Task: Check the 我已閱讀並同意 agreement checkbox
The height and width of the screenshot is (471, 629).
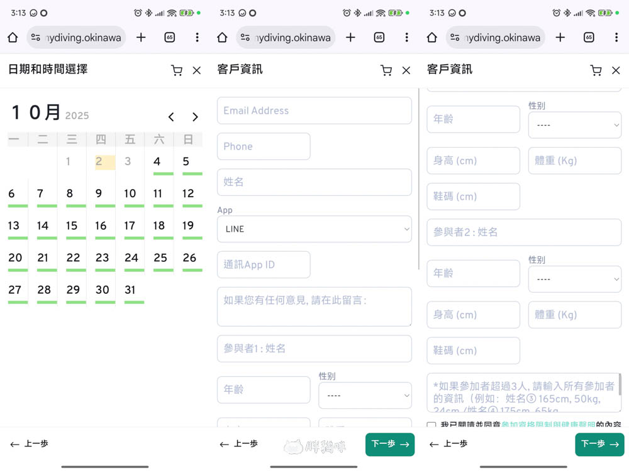Action: 431,426
